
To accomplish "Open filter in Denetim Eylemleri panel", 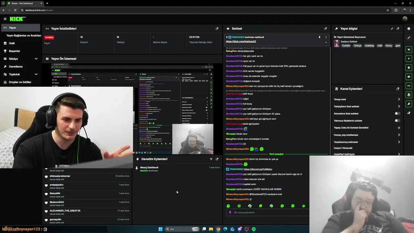I will pos(211,159).
